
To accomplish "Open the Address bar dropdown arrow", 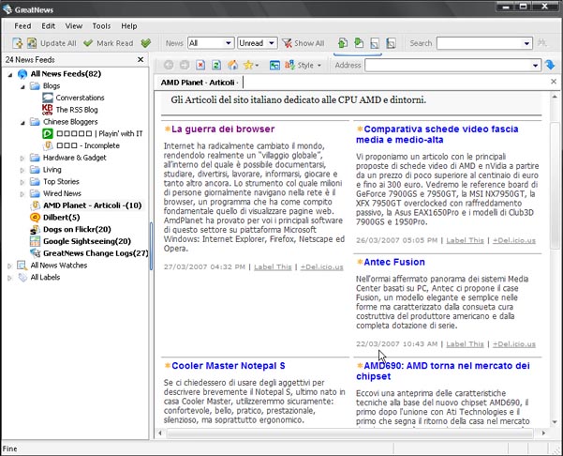I will click(x=535, y=66).
